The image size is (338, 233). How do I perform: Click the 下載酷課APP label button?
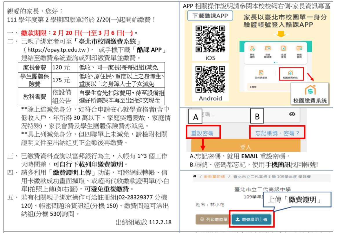pyautogui.click(x=210, y=16)
